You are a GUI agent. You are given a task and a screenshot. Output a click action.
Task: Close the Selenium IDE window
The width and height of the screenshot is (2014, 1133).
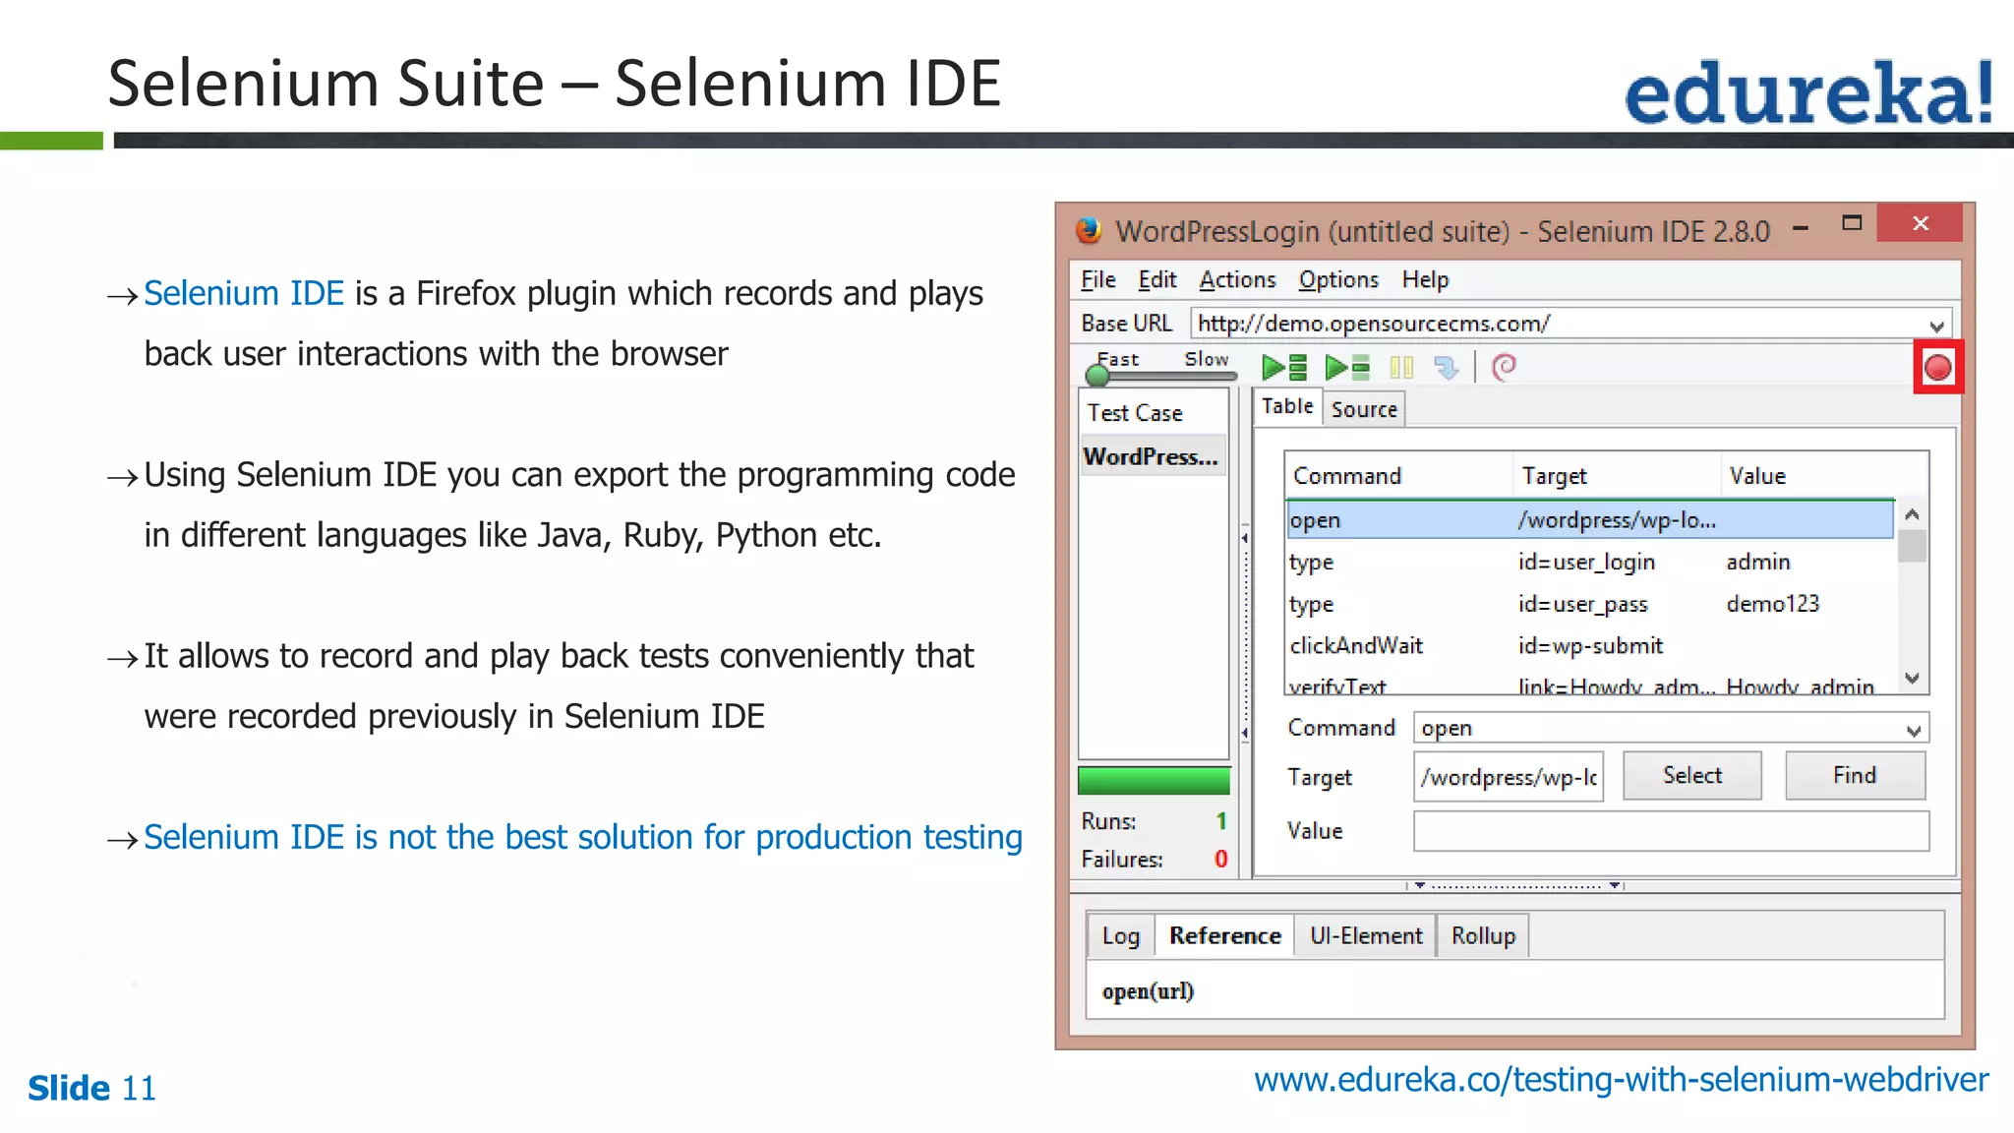tap(1920, 223)
